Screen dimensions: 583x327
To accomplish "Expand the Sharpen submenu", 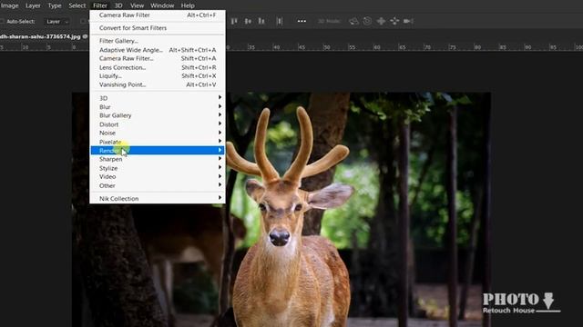I will 158,159.
